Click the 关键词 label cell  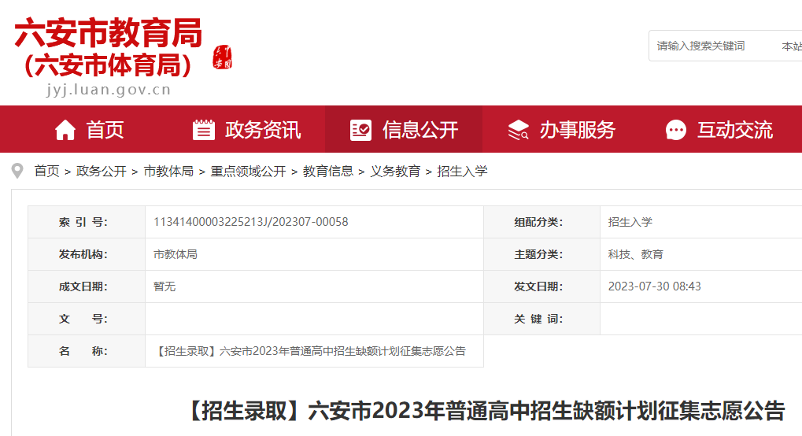coord(541,319)
